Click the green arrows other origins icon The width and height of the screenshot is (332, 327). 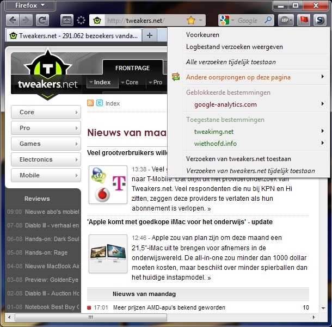(x=176, y=77)
